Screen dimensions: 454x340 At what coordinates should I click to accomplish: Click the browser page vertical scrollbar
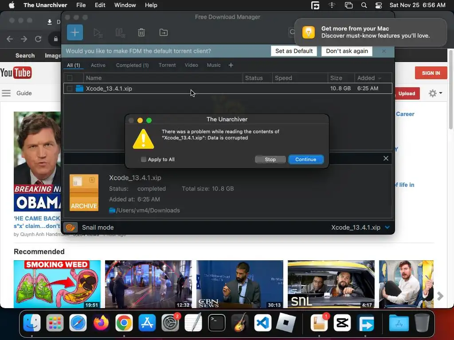[450, 89]
